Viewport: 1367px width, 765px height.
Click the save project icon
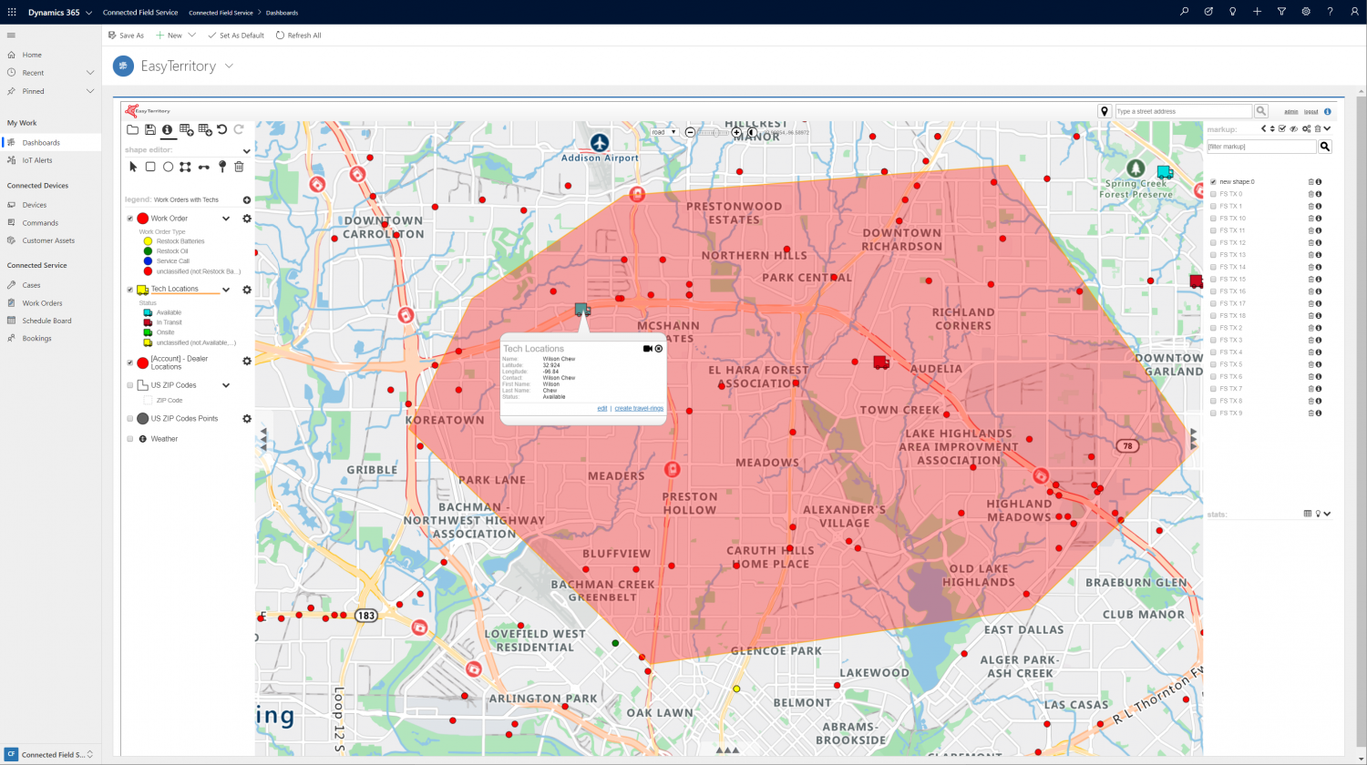(149, 129)
